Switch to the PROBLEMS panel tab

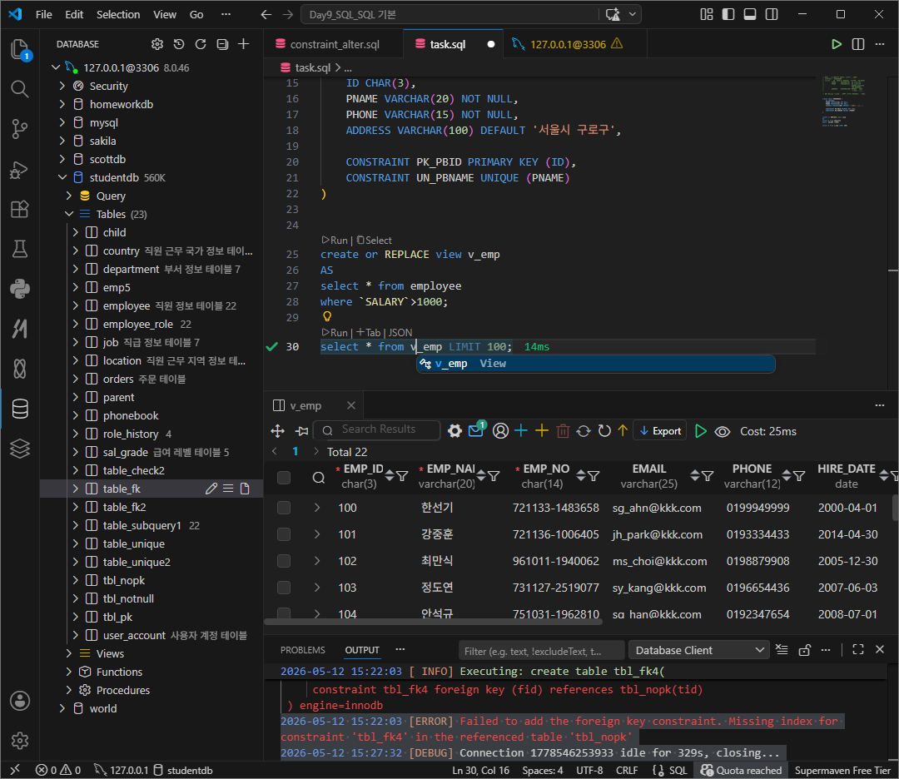coord(303,650)
